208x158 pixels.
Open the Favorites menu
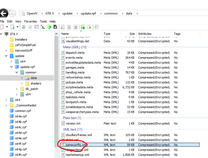pos(30,21)
